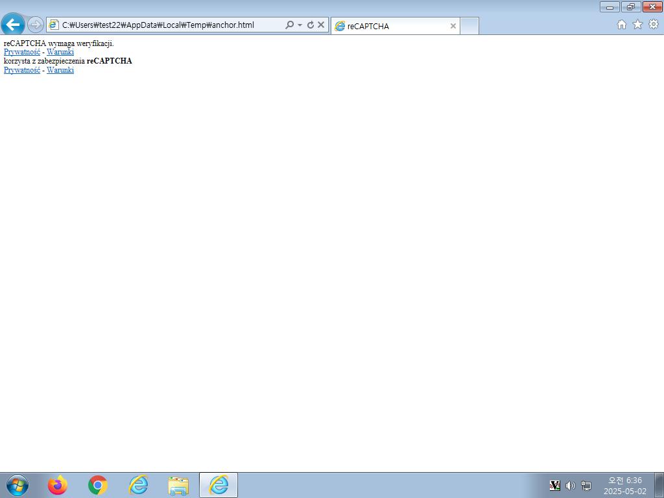The width and height of the screenshot is (664, 498).
Task: Open Favorites with the star icon
Action: (x=638, y=25)
